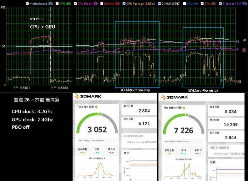Click the 58 reading at the graph's right edge
Image resolution: width=248 pixels, height=181 pixels.
tap(244, 40)
